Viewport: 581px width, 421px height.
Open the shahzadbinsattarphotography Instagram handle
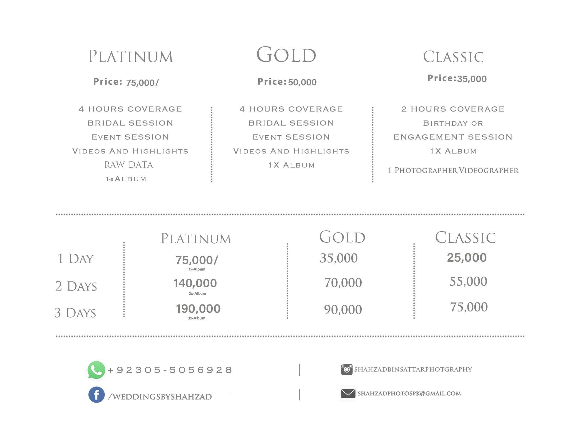tap(413, 369)
